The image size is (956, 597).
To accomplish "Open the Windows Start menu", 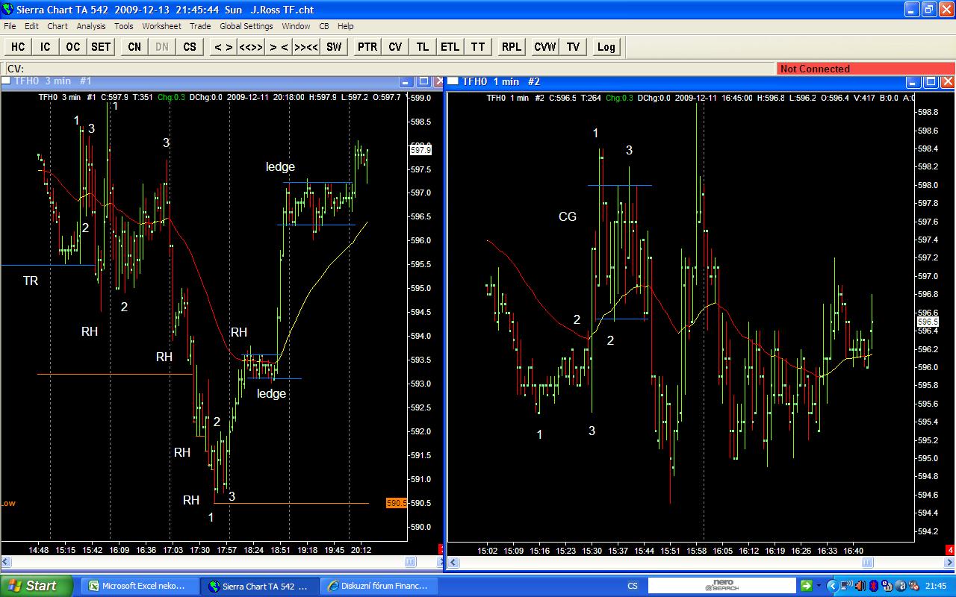I will pyautogui.click(x=37, y=586).
